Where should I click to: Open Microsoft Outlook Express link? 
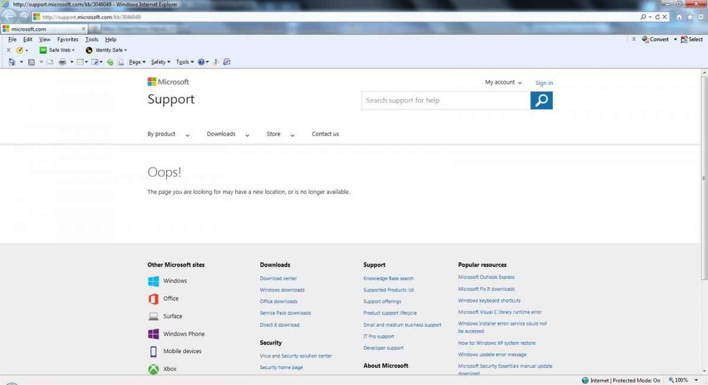click(x=486, y=277)
